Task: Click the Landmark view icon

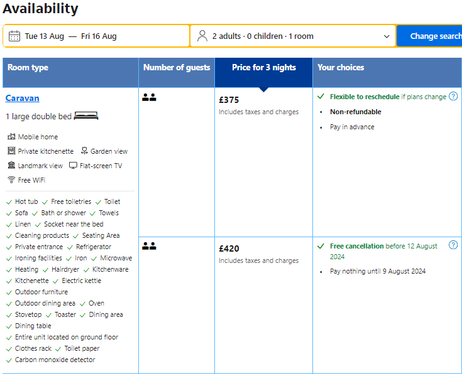Action: point(11,166)
